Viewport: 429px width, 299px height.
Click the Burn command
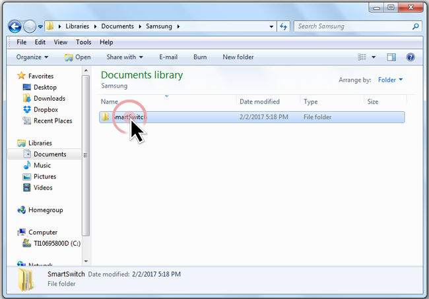[x=200, y=57]
